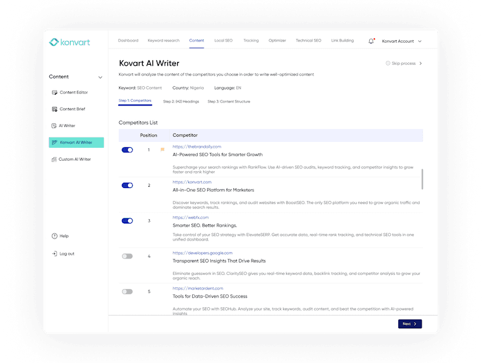This screenshot has height=363, width=482.
Task: Disable competitor thebrandally.com toggle
Action: [x=127, y=150]
